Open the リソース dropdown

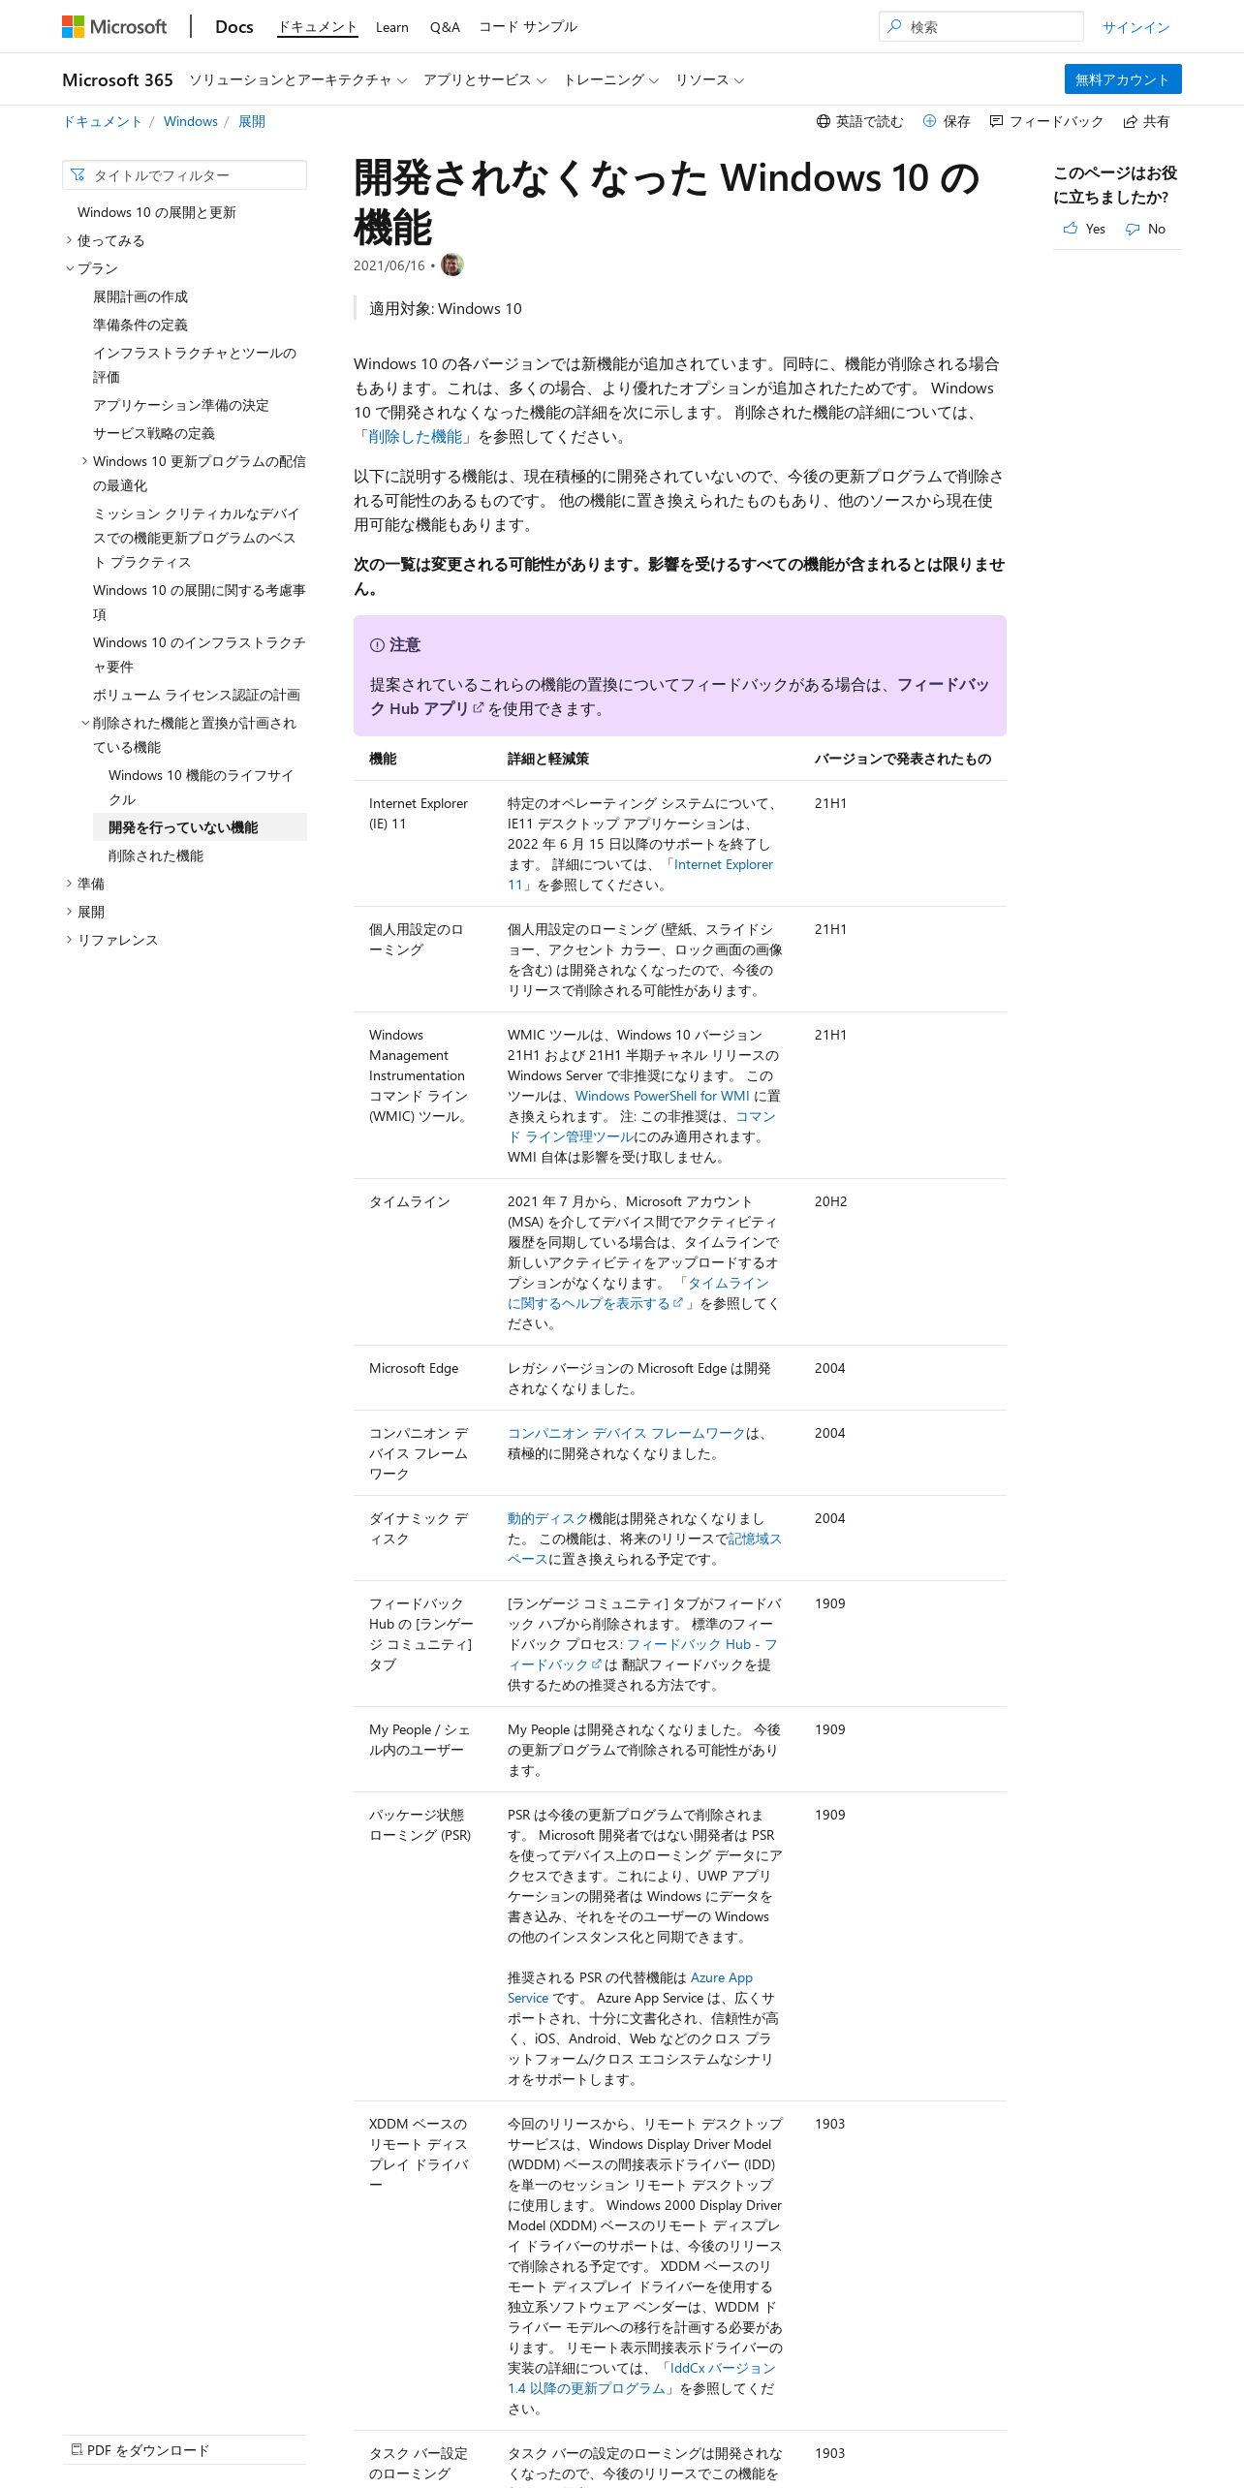709,79
